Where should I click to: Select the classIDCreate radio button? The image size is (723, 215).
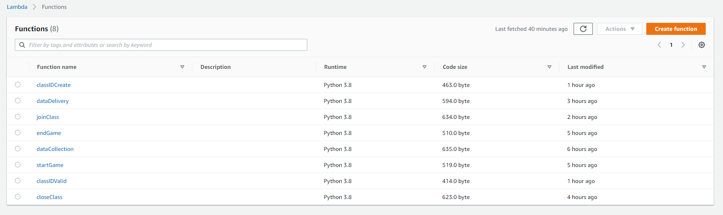(18, 84)
